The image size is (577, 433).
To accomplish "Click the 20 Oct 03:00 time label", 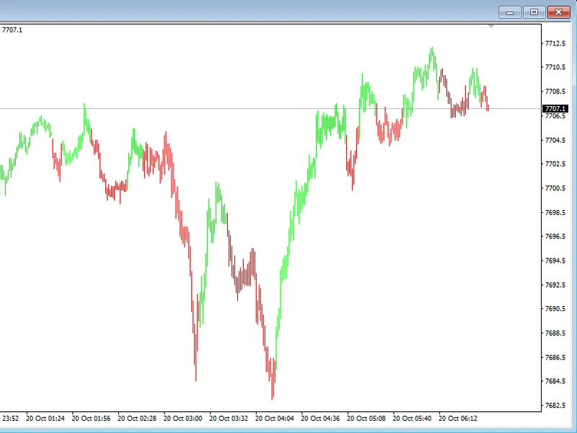I will (x=183, y=419).
